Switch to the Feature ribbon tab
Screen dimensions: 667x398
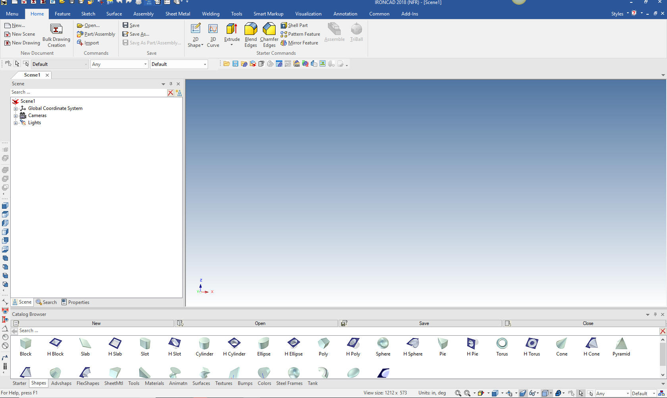[62, 14]
